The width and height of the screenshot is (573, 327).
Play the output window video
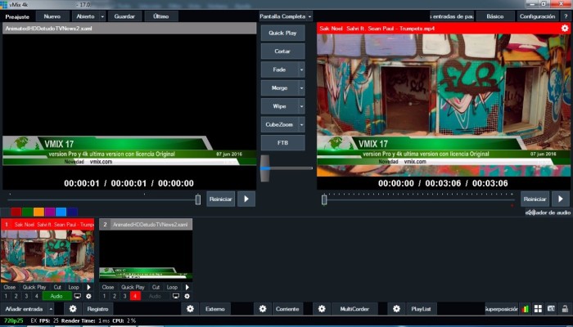pyautogui.click(x=561, y=199)
